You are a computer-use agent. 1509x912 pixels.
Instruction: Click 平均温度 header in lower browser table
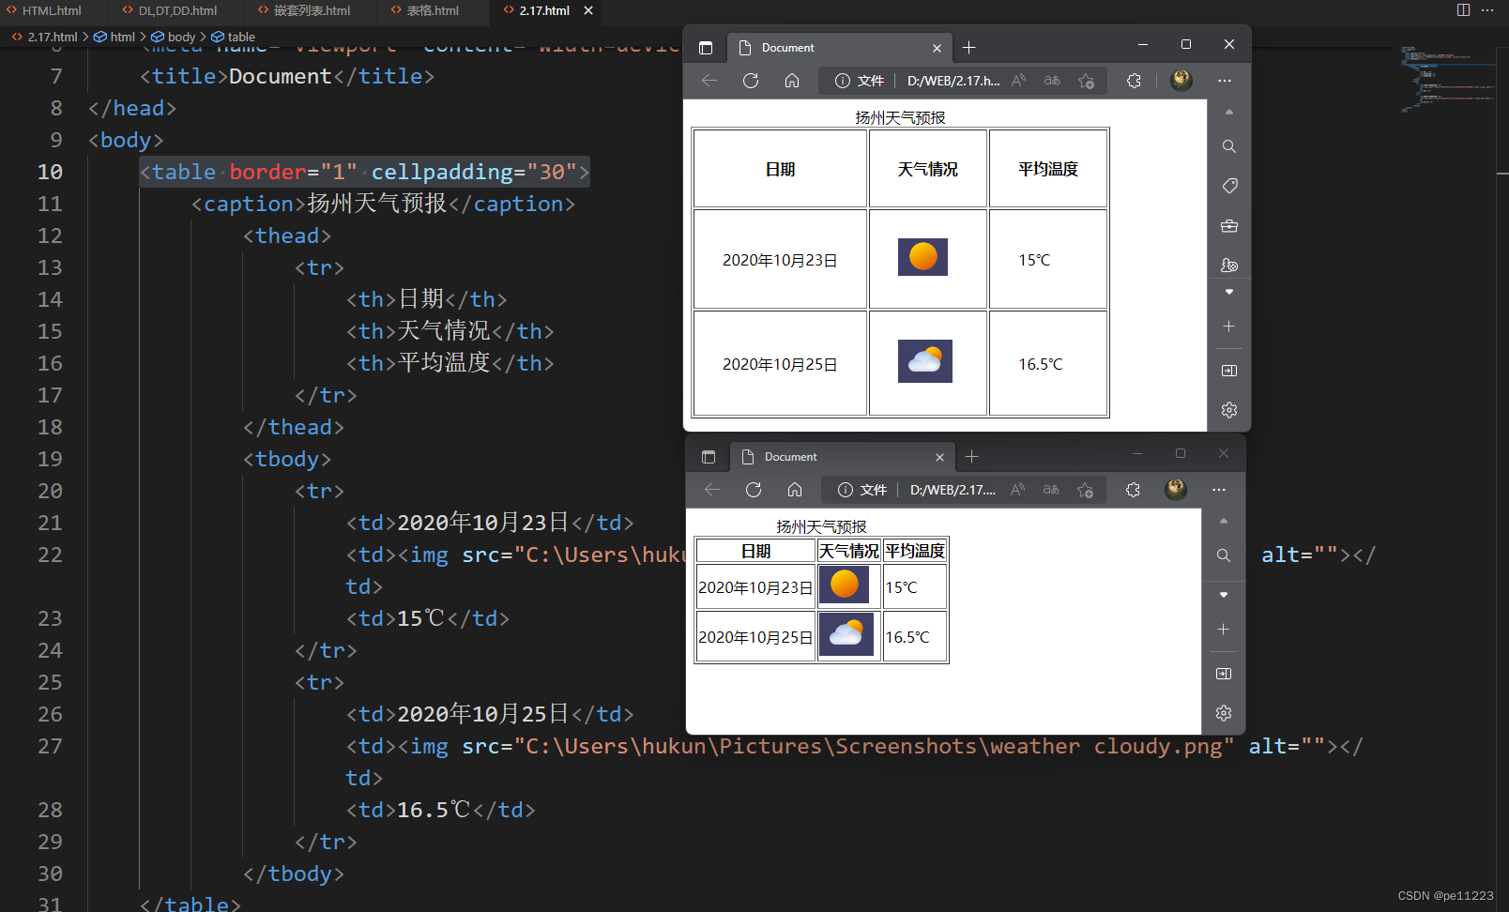click(915, 551)
